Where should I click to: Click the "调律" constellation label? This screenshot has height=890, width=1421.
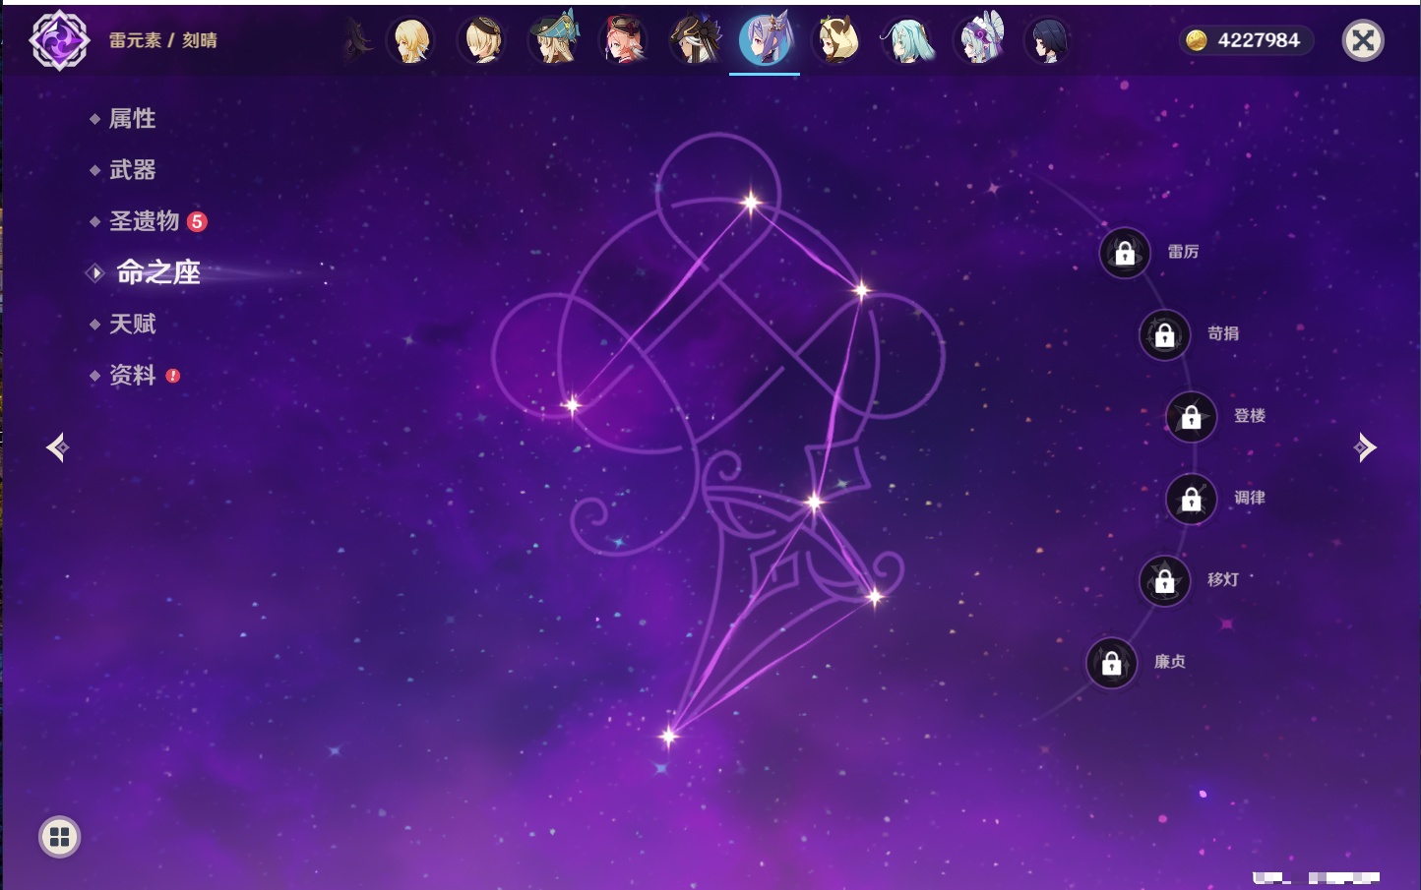pos(1250,498)
